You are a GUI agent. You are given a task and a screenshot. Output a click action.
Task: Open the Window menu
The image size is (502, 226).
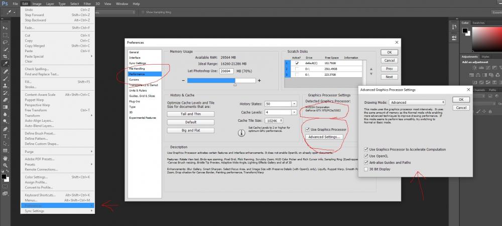click(x=122, y=4)
